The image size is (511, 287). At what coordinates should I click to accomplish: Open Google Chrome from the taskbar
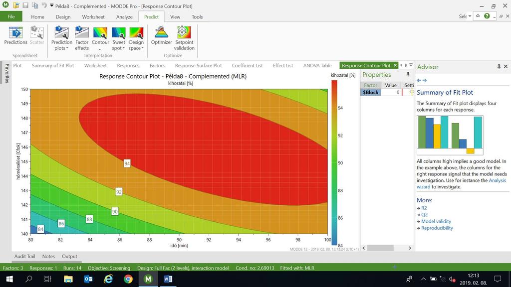(x=128, y=279)
